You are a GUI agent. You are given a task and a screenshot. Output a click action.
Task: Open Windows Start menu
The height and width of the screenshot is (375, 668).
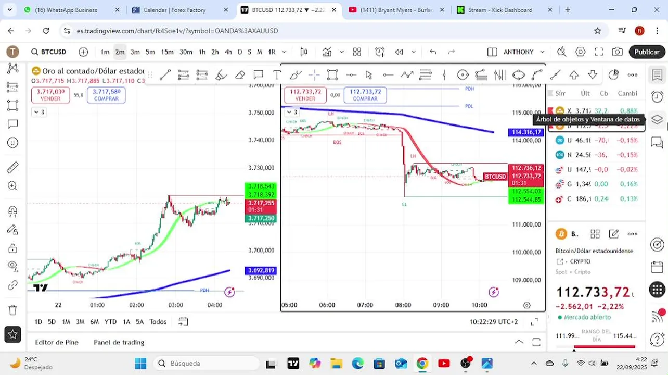140,363
